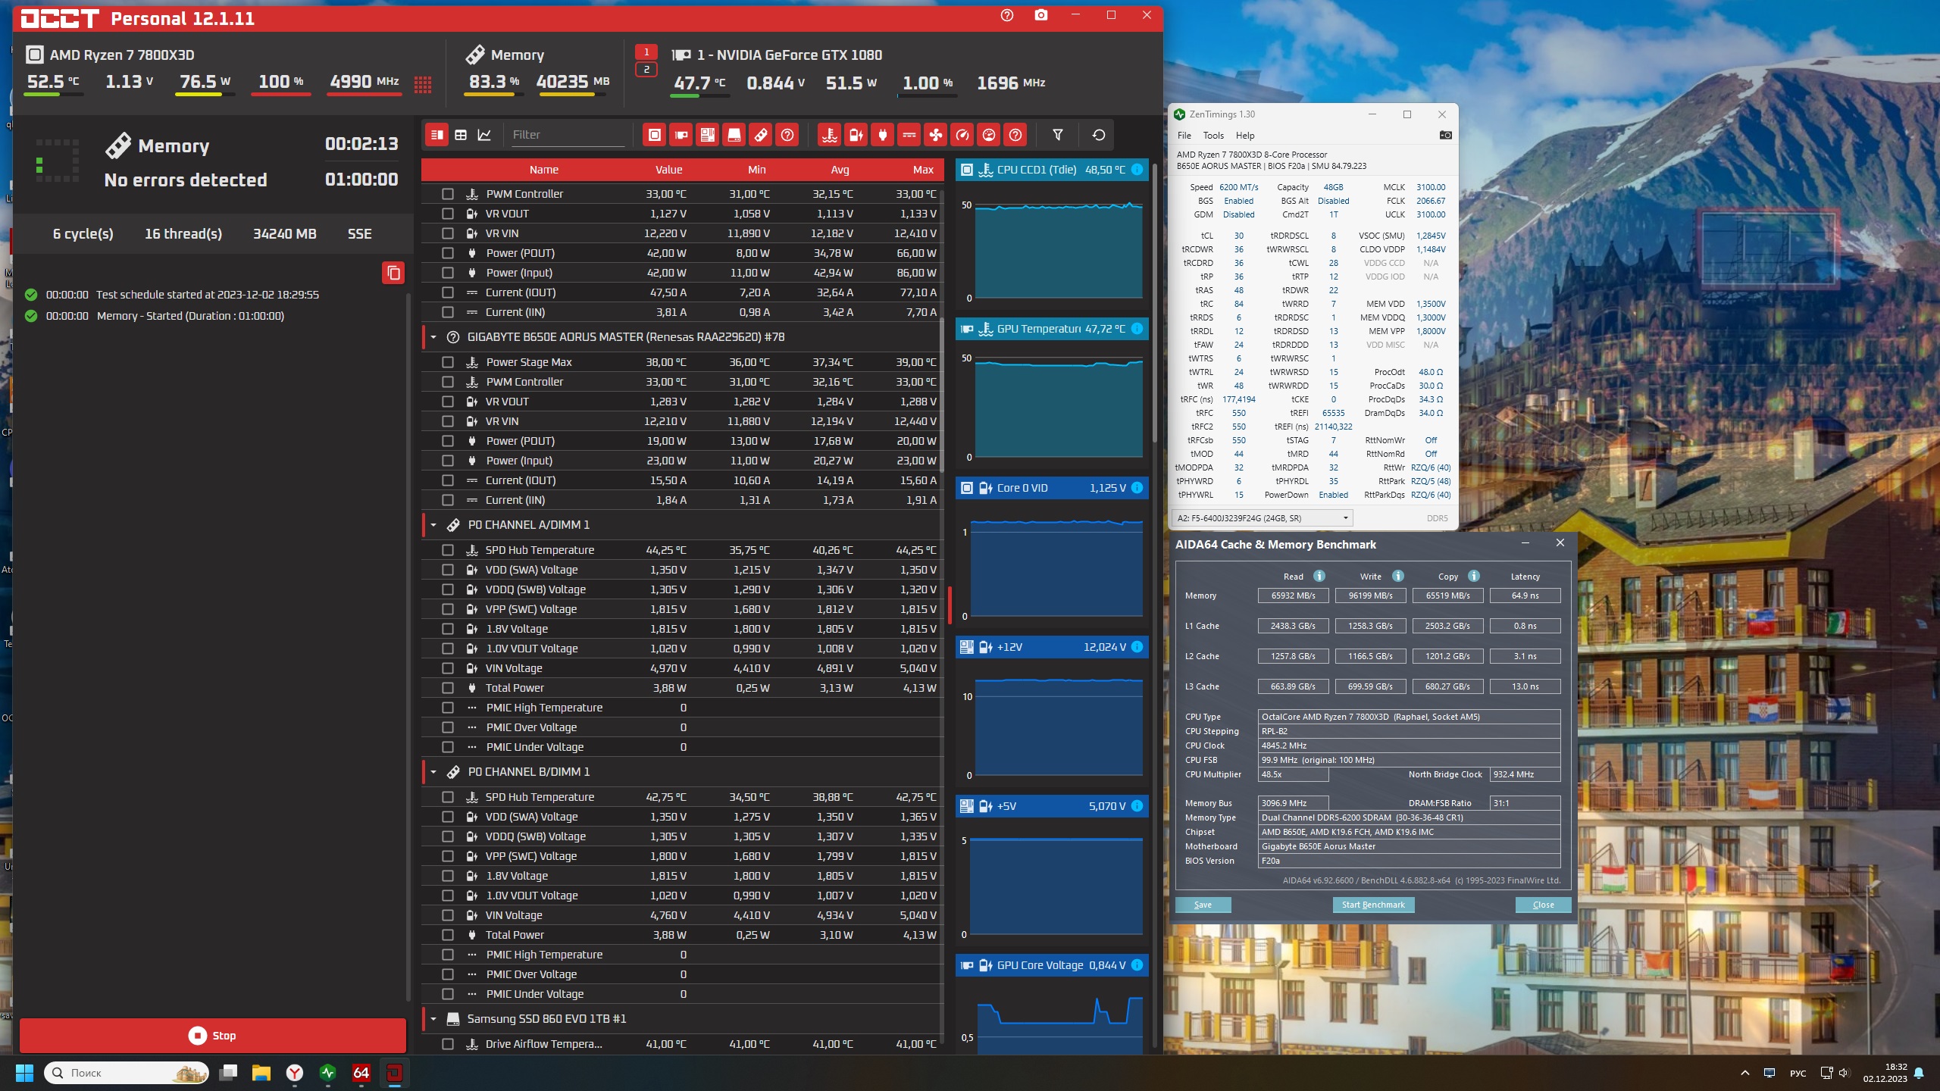The height and width of the screenshot is (1091, 1940).
Task: Click Start Benchmark in AIDA64
Action: click(1372, 905)
